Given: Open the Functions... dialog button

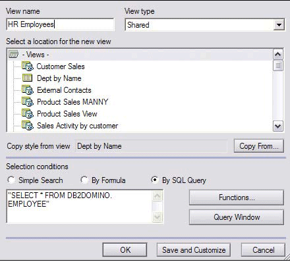Looking at the screenshot, I should (x=237, y=197).
